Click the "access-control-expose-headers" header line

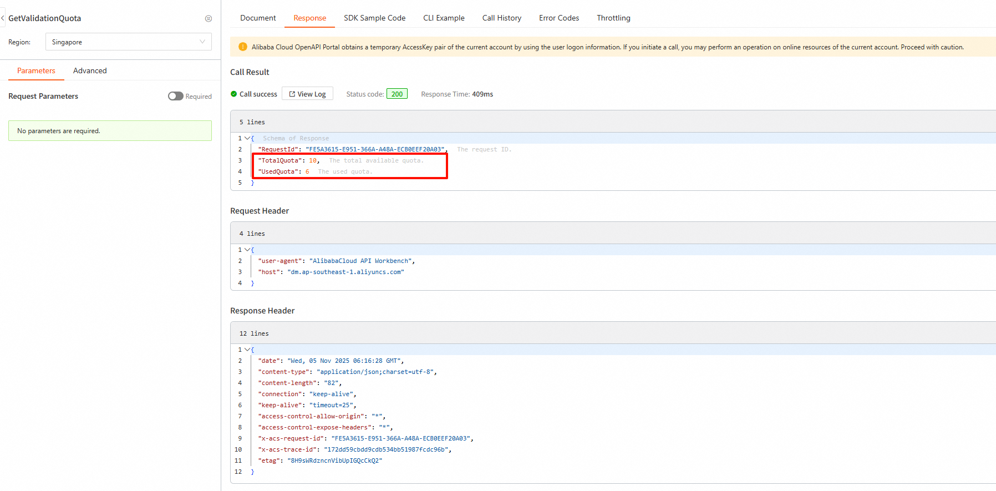[x=325, y=427]
